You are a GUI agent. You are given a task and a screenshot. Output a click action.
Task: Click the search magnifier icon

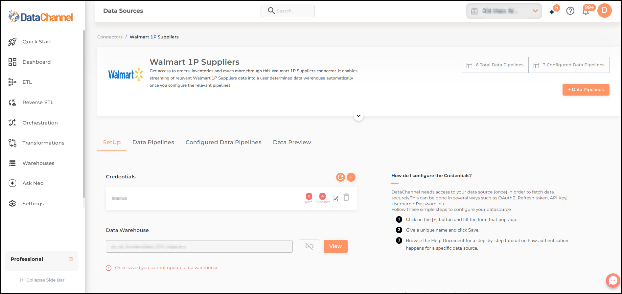coord(271,11)
